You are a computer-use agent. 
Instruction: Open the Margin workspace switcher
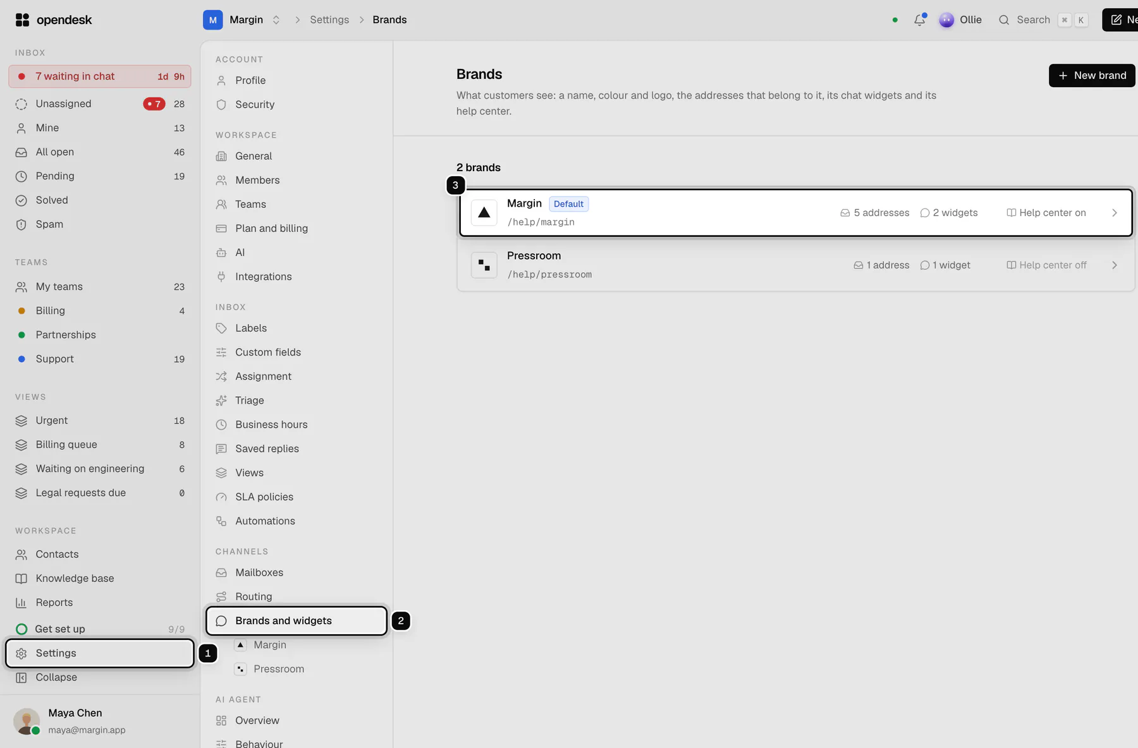(x=242, y=20)
